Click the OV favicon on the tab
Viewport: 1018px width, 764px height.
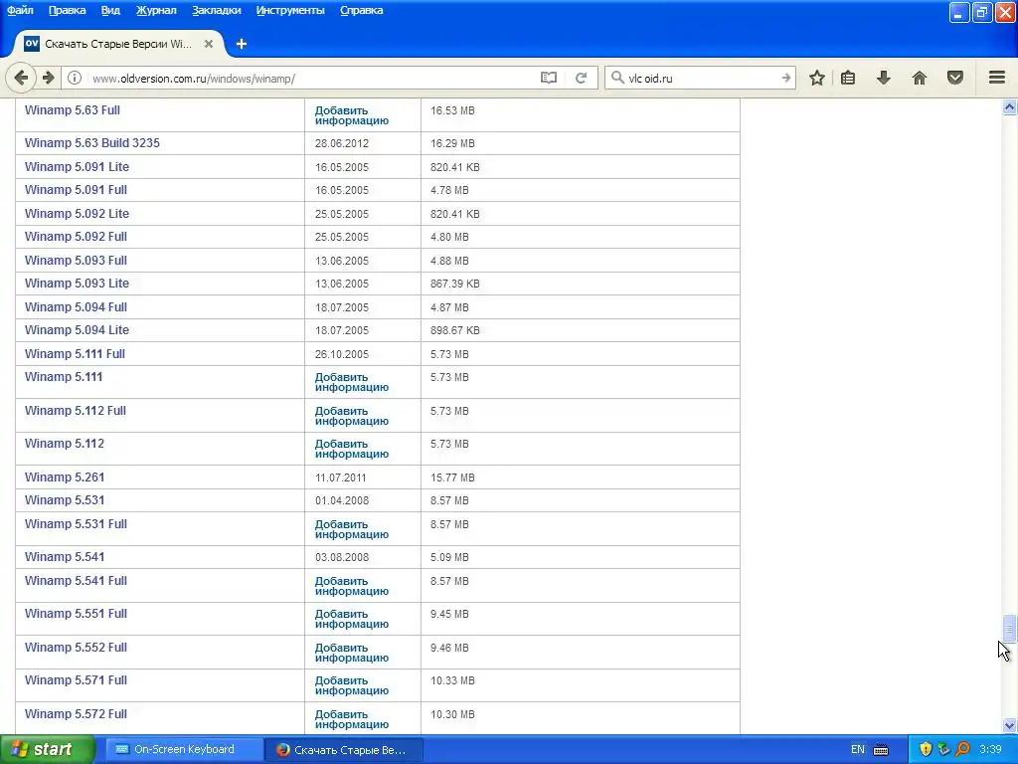tap(31, 44)
